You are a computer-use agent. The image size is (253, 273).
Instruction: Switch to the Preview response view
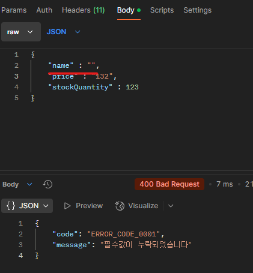pyautogui.click(x=83, y=206)
